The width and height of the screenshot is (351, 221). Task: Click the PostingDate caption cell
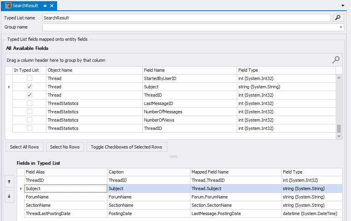coord(149,213)
